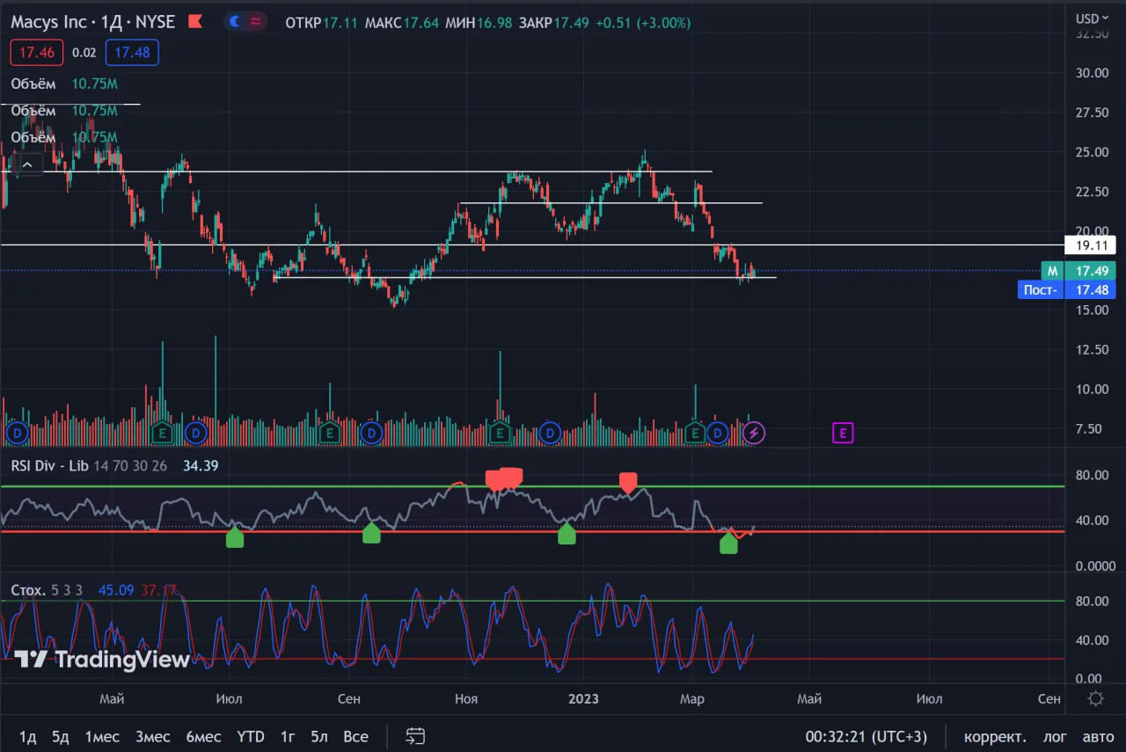Screen dimensions: 1126x752
Task: Toggle the авто auto-scale option
Action: pos(1098,736)
